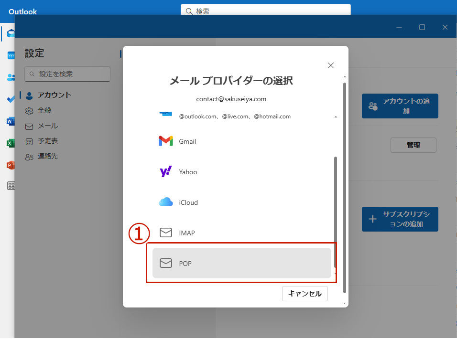Click the magnifier icon in Outlook search
This screenshot has height=339, width=457.
pyautogui.click(x=189, y=11)
